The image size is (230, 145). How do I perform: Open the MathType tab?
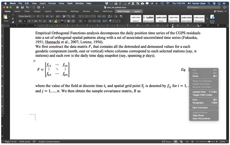coord(107,11)
